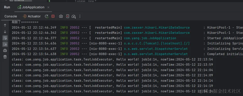243x96 pixels.
Task: Click the timestamp 2024-05-12 22:12:46.249
Action: coord(34,27)
